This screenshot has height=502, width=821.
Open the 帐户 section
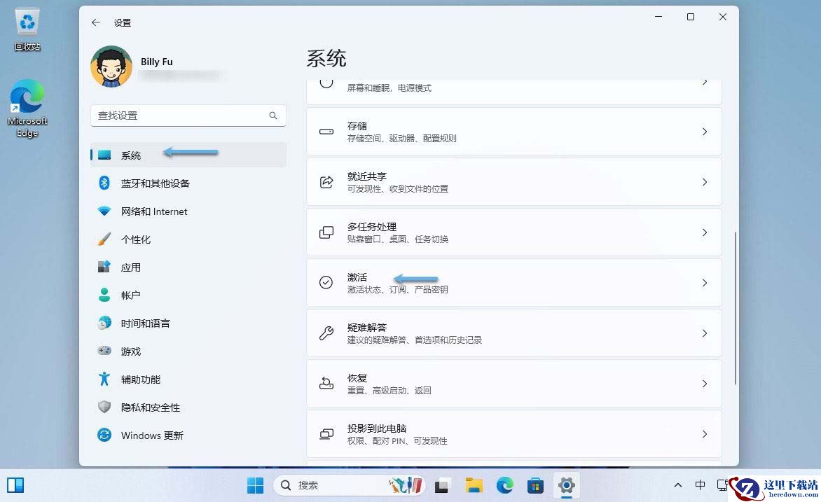188,295
